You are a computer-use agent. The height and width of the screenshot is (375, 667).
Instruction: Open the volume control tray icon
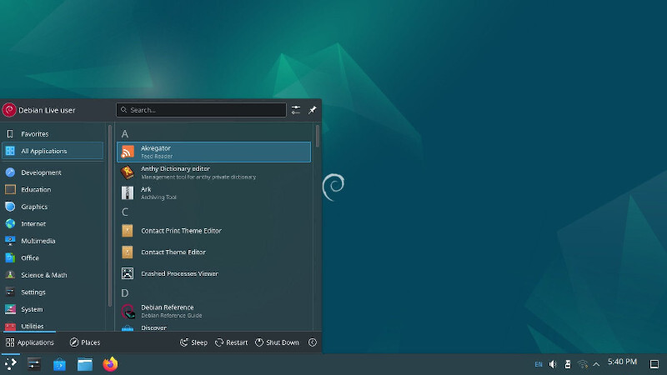(x=553, y=364)
